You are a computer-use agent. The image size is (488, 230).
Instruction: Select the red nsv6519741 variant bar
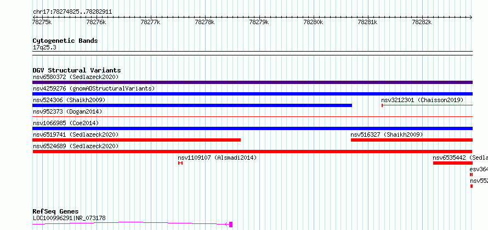click(x=137, y=140)
